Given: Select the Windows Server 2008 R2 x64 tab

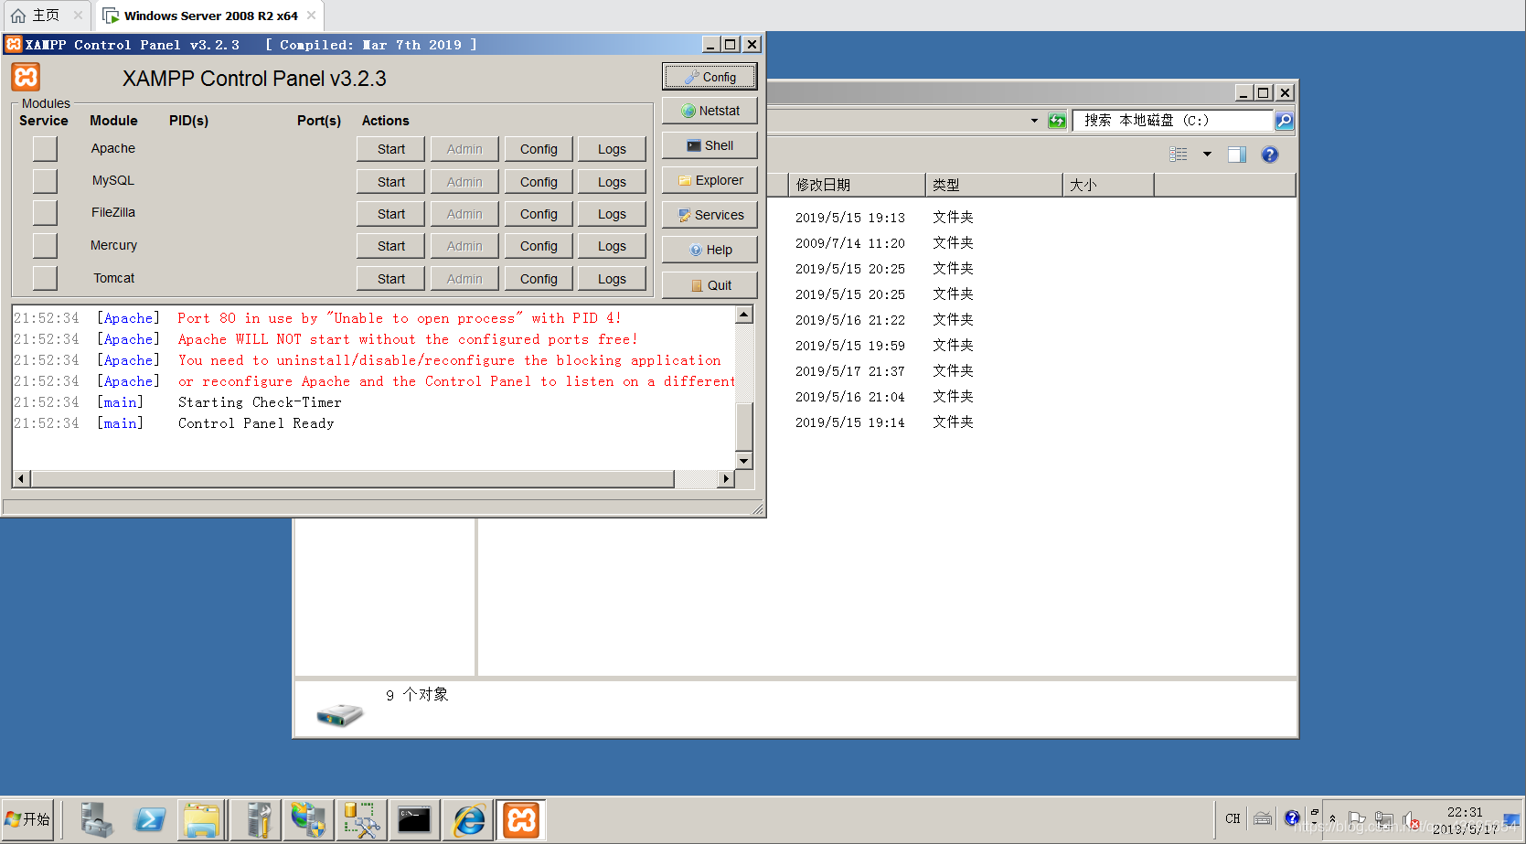Looking at the screenshot, I should pyautogui.click(x=209, y=16).
